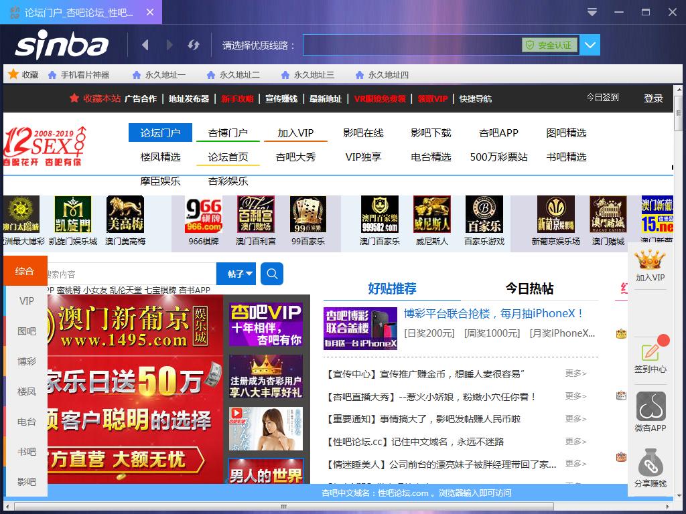Viewport: 686px width, 514px height.
Task: Click the 安全认证 security badge
Action: (x=549, y=45)
